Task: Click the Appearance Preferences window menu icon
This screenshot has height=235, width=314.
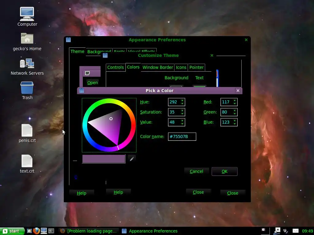Action: point(68,40)
